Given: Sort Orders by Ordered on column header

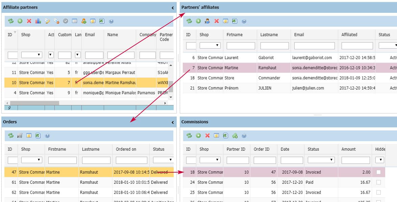Looking at the screenshot, I should click(126, 149).
